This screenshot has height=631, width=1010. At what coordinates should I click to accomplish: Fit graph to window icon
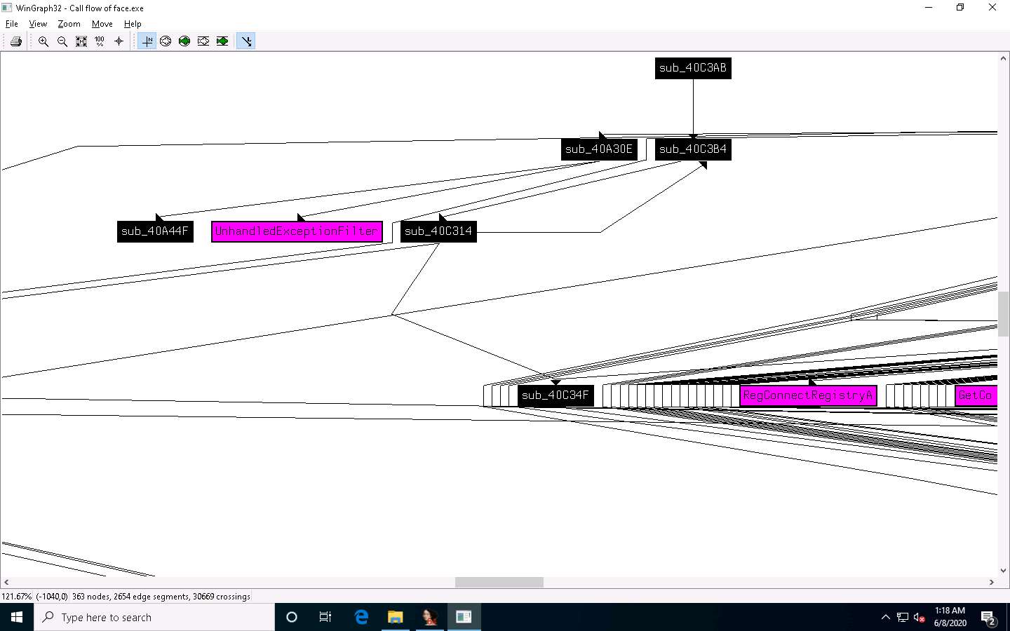(81, 41)
